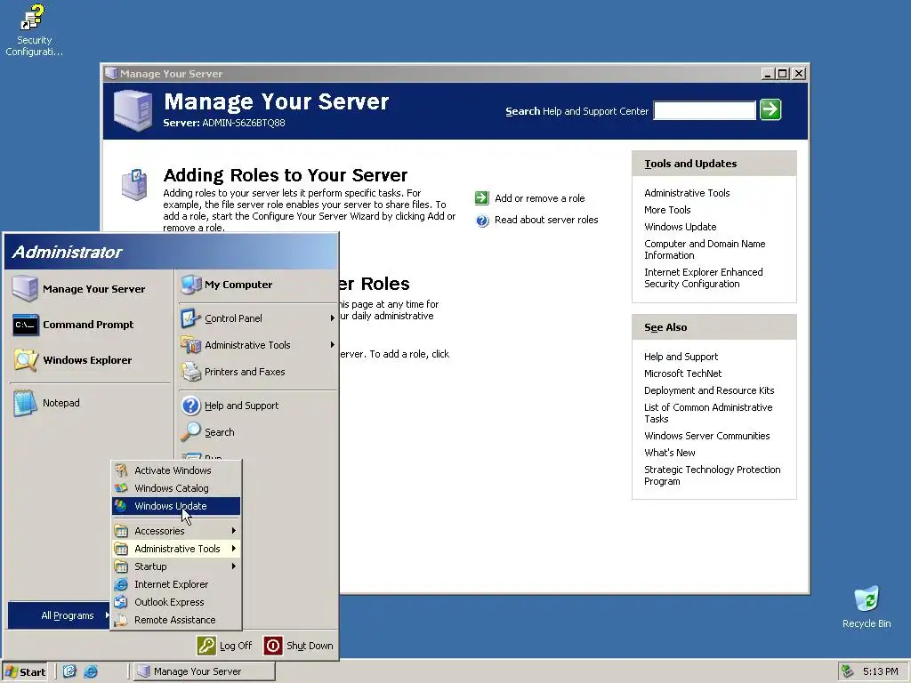Open the Startup folder entry

point(176,566)
